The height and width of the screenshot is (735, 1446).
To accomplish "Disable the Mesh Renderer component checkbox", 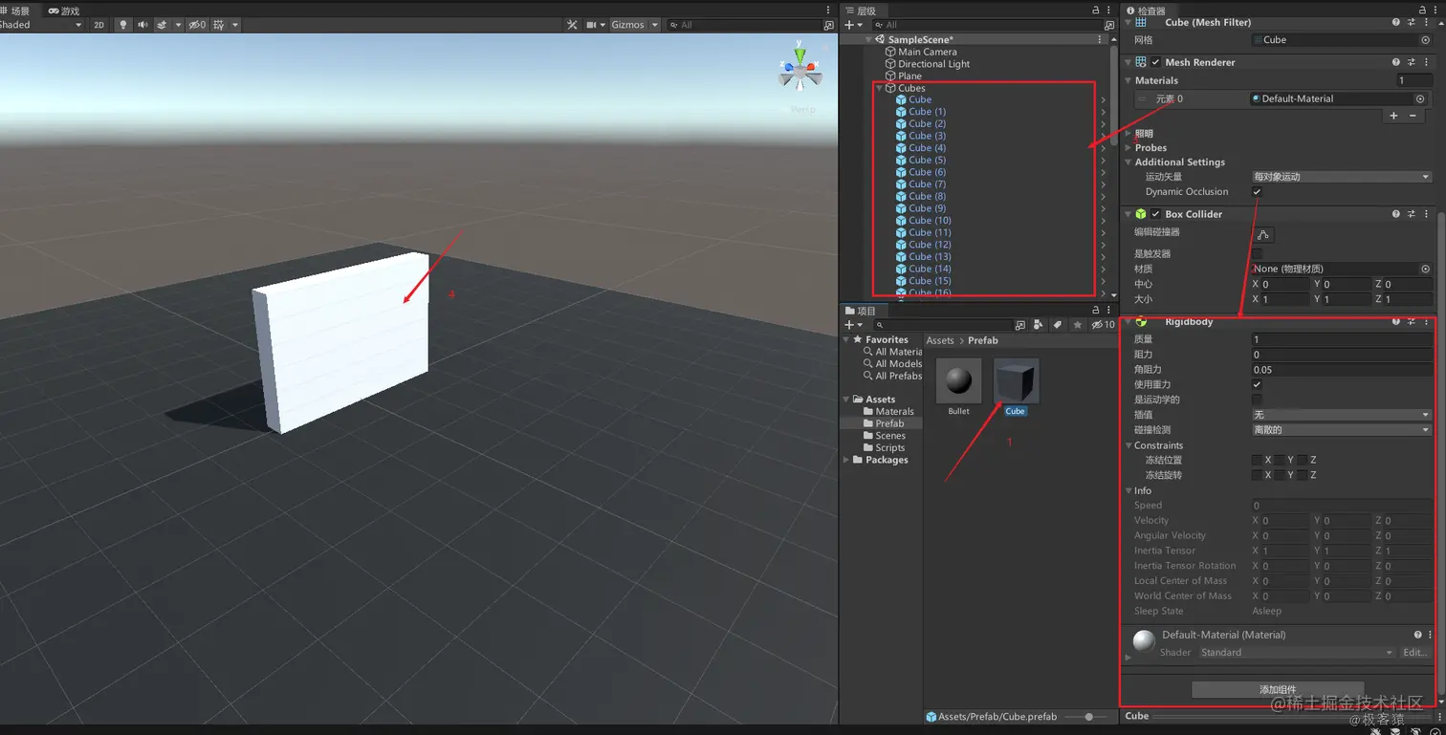I will (x=1155, y=62).
